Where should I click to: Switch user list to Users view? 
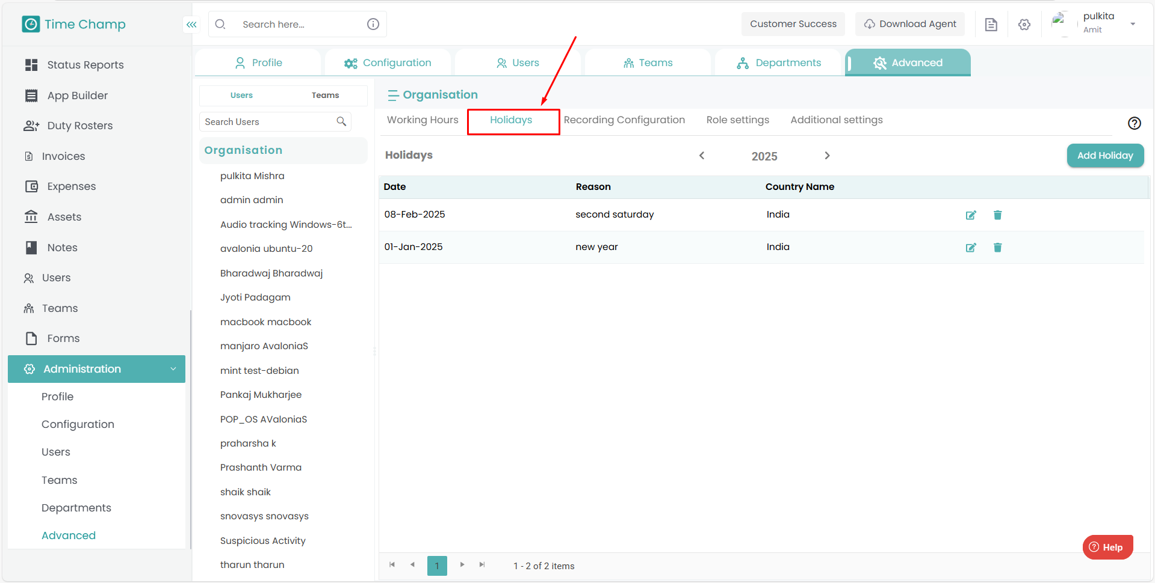click(x=241, y=96)
